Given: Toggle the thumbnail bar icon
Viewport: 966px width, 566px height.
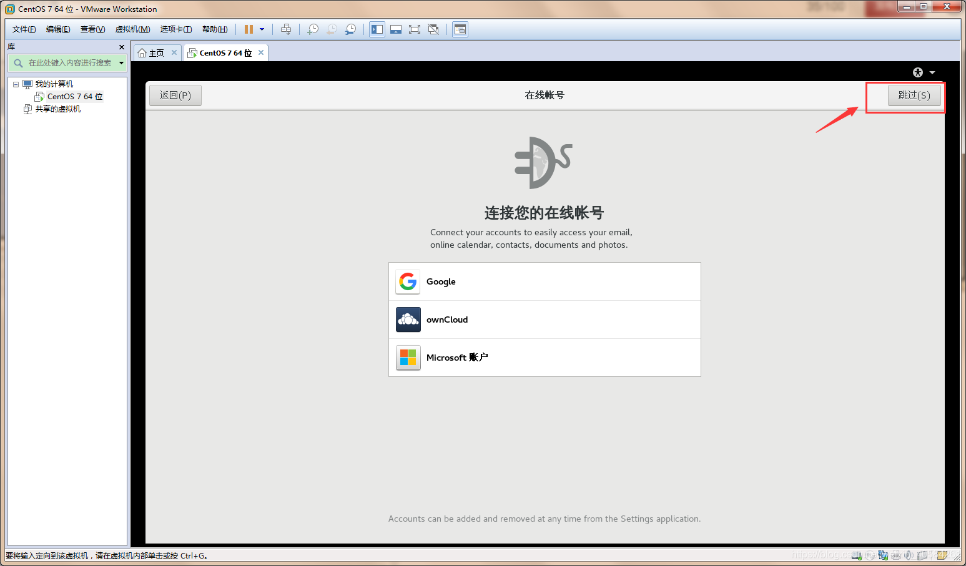Looking at the screenshot, I should click(x=396, y=29).
